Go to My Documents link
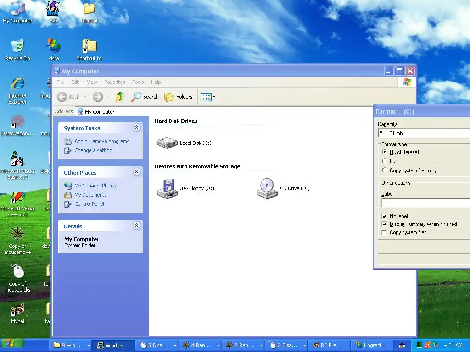 pyautogui.click(x=90, y=195)
